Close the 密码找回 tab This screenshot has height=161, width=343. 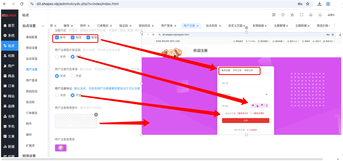tap(153, 26)
